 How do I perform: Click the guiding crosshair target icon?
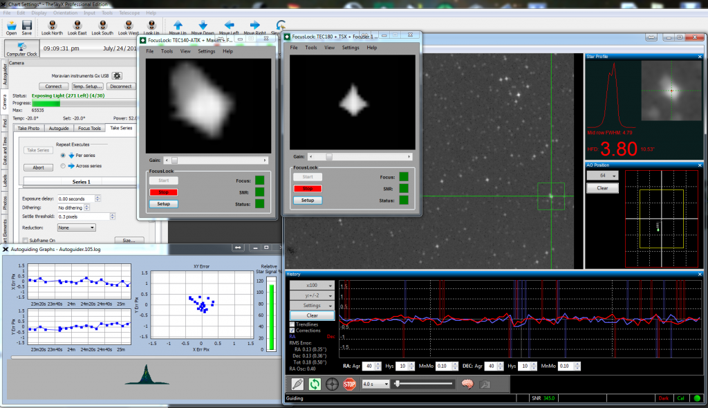[x=331, y=384]
